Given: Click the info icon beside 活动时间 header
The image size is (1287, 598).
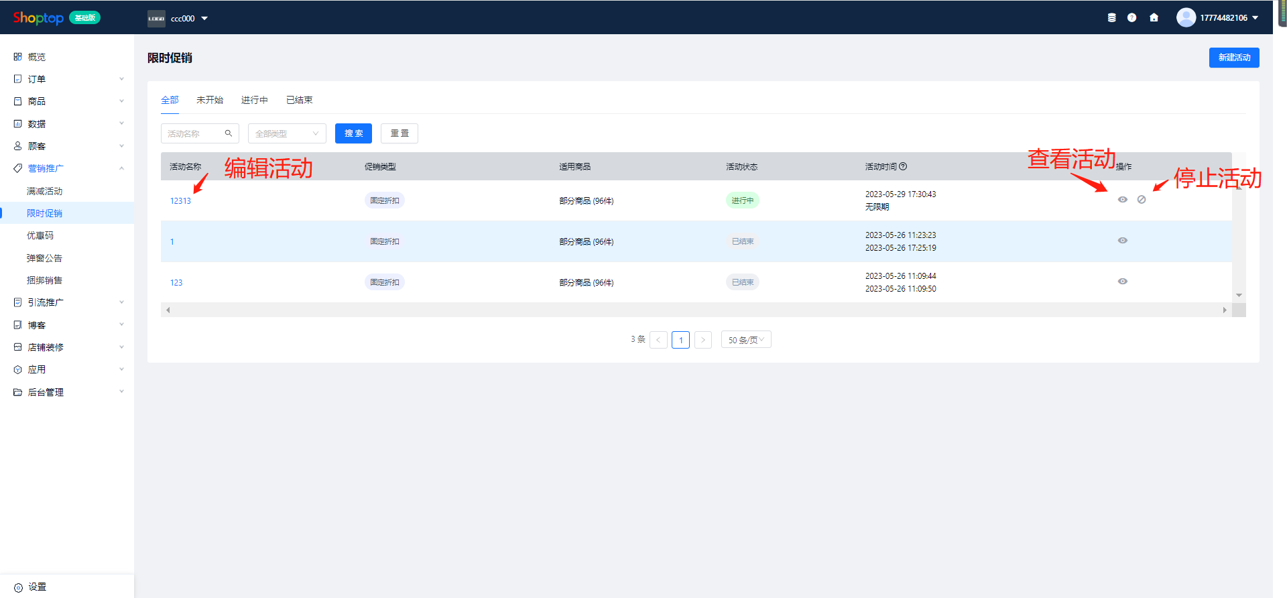Looking at the screenshot, I should click(x=903, y=167).
